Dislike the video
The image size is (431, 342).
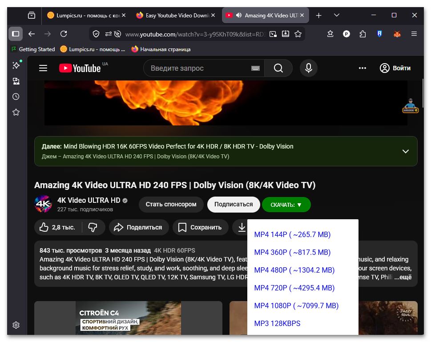click(x=93, y=227)
